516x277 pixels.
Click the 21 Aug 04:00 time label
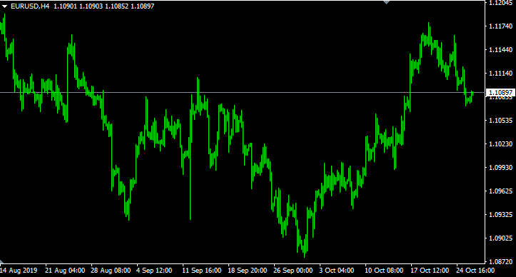coord(65,271)
